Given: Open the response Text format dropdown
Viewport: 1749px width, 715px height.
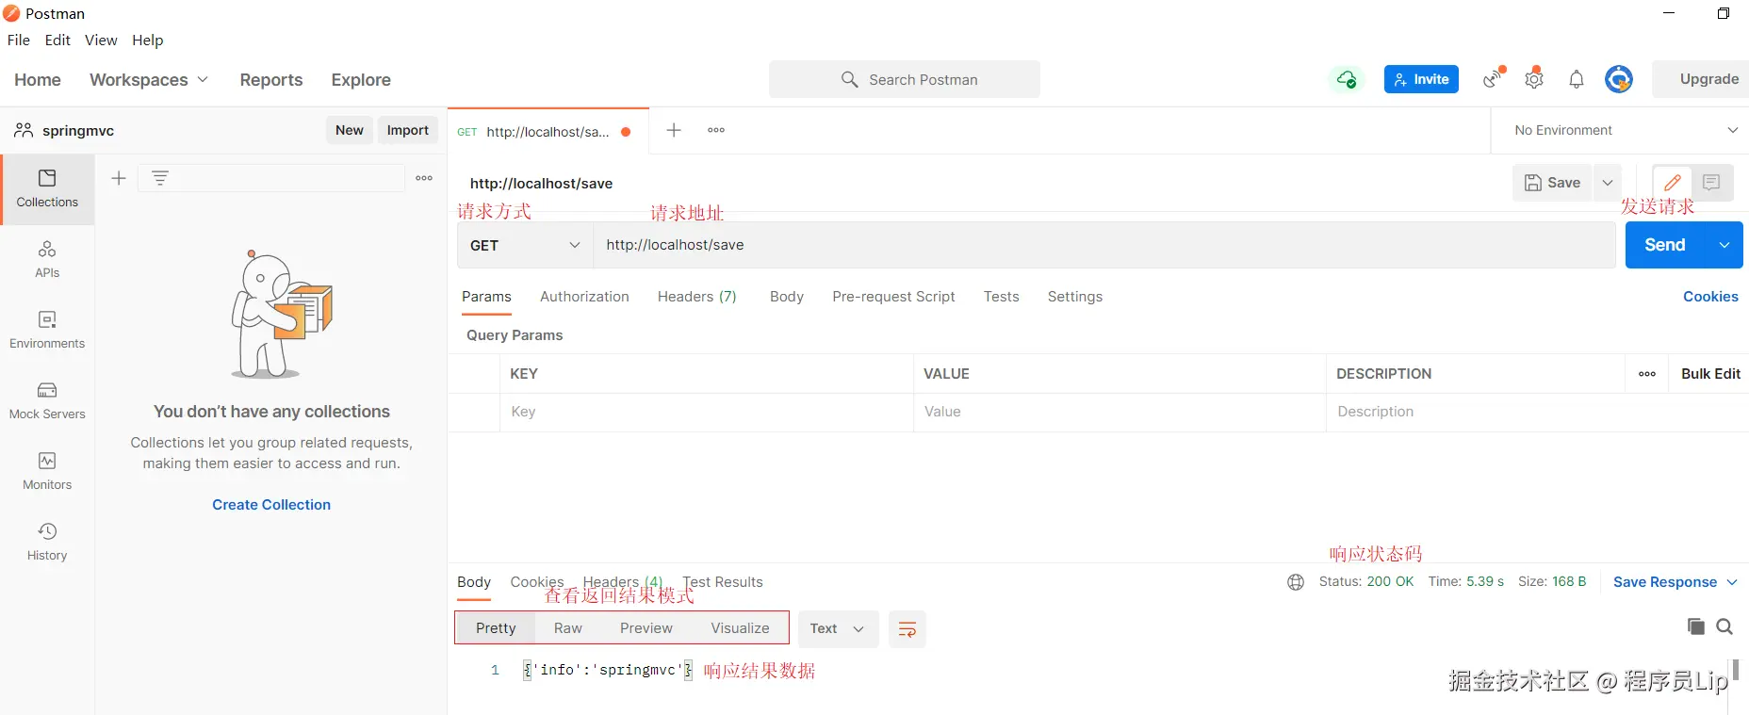Looking at the screenshot, I should pos(838,629).
